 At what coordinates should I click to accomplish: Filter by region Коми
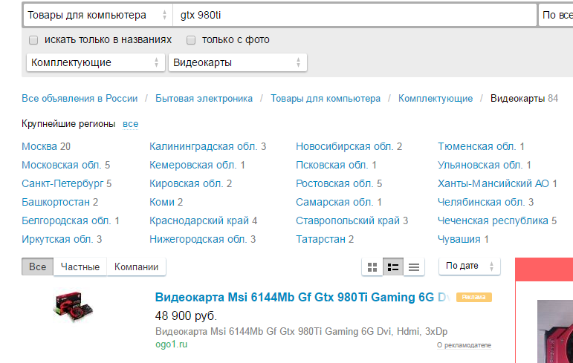(x=162, y=202)
